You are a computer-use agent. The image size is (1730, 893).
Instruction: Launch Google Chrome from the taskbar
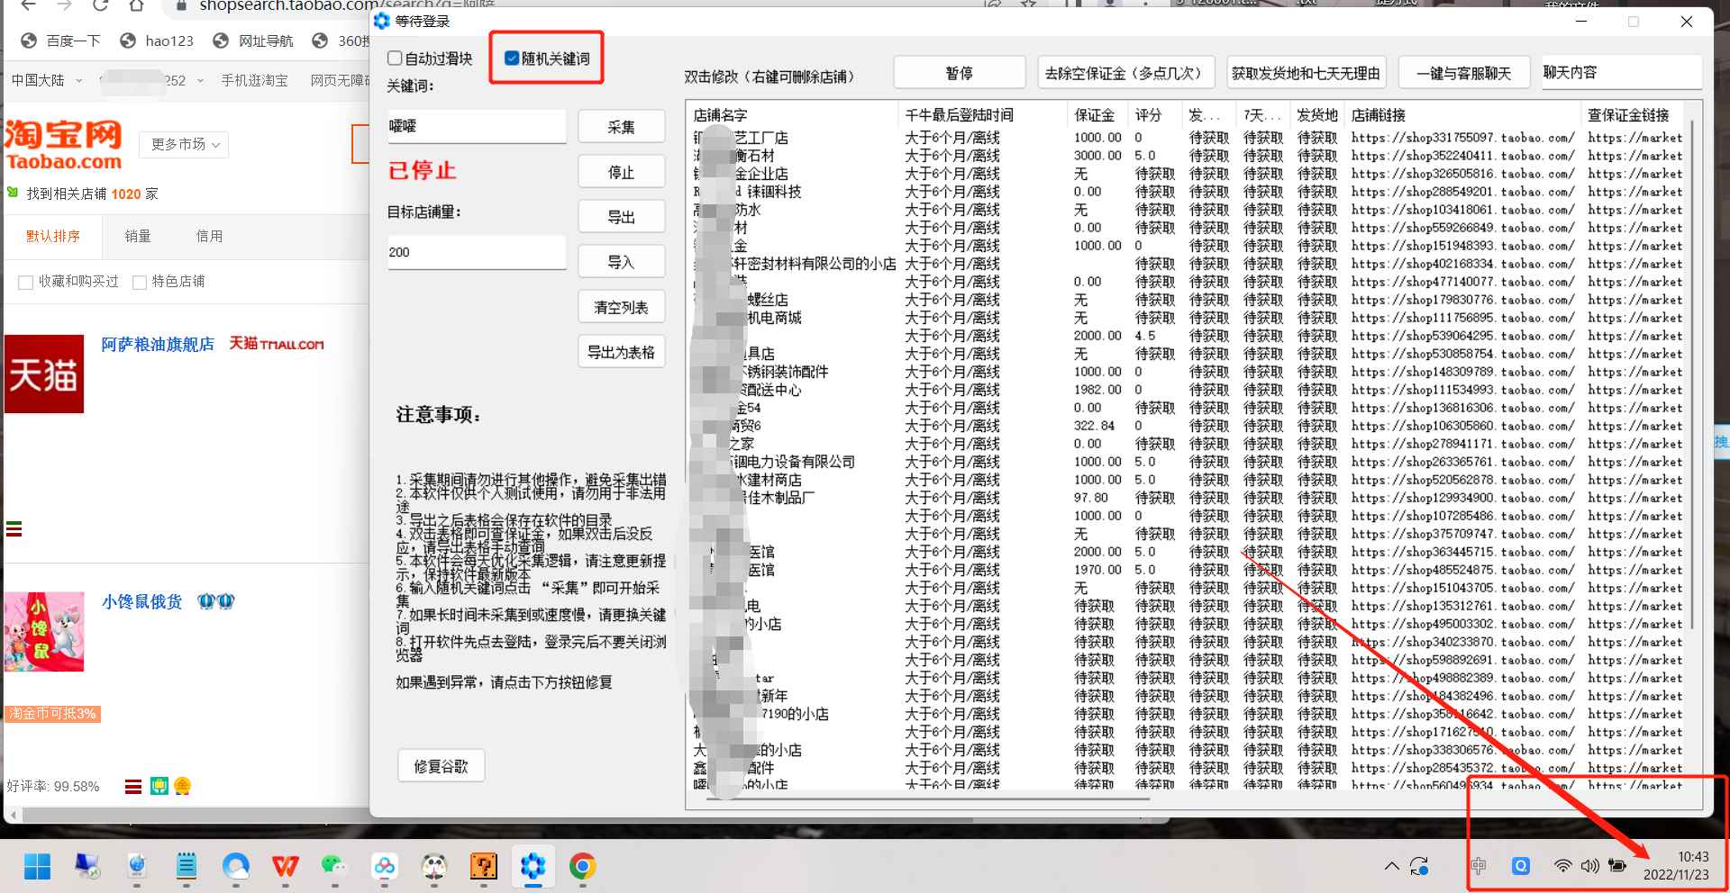coord(583,867)
